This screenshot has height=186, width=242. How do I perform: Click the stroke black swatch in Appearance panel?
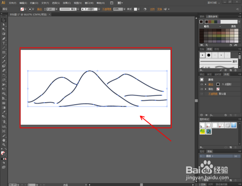click(x=218, y=84)
